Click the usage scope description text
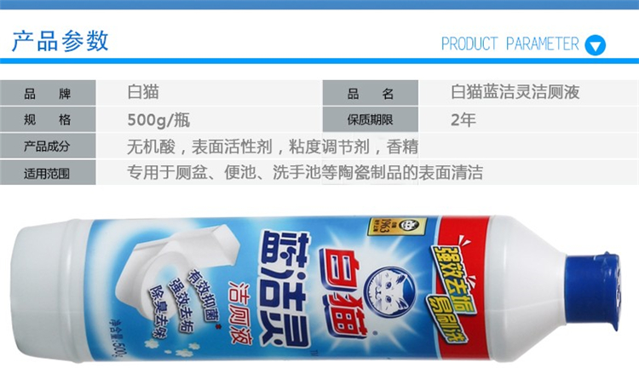Viewport: 639px width, 368px height. coord(305,173)
